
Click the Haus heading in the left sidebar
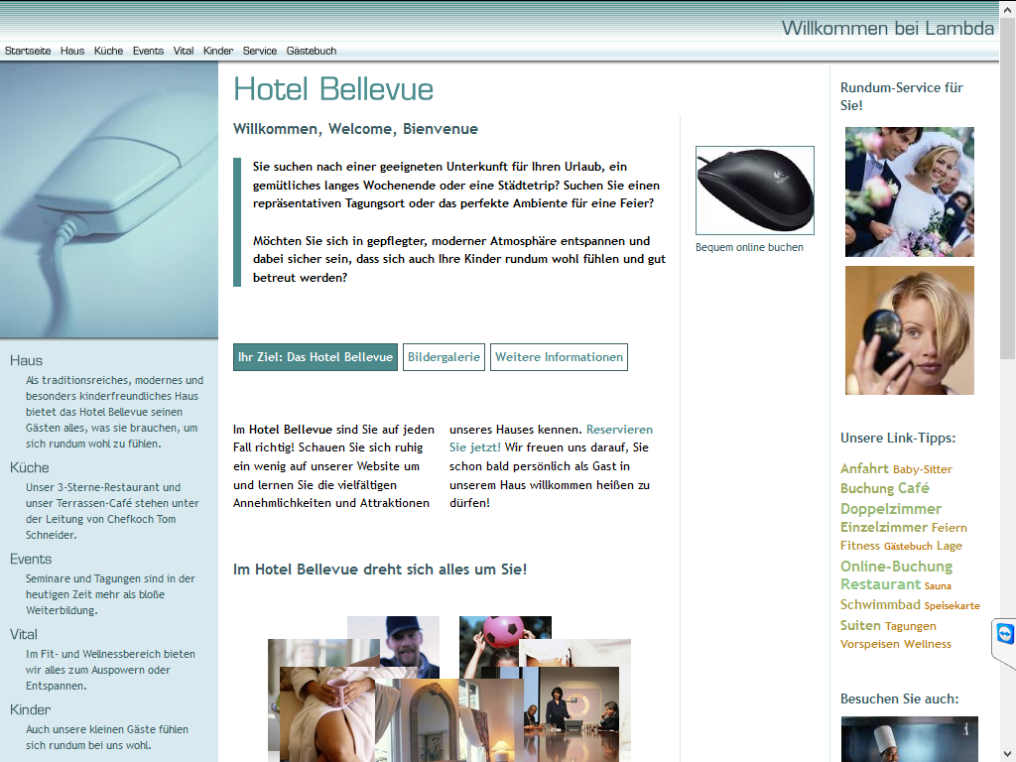27,361
